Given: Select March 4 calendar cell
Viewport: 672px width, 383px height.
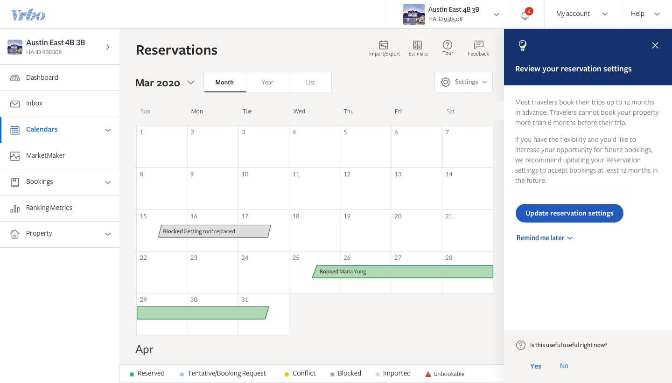Looking at the screenshot, I should pyautogui.click(x=315, y=146).
